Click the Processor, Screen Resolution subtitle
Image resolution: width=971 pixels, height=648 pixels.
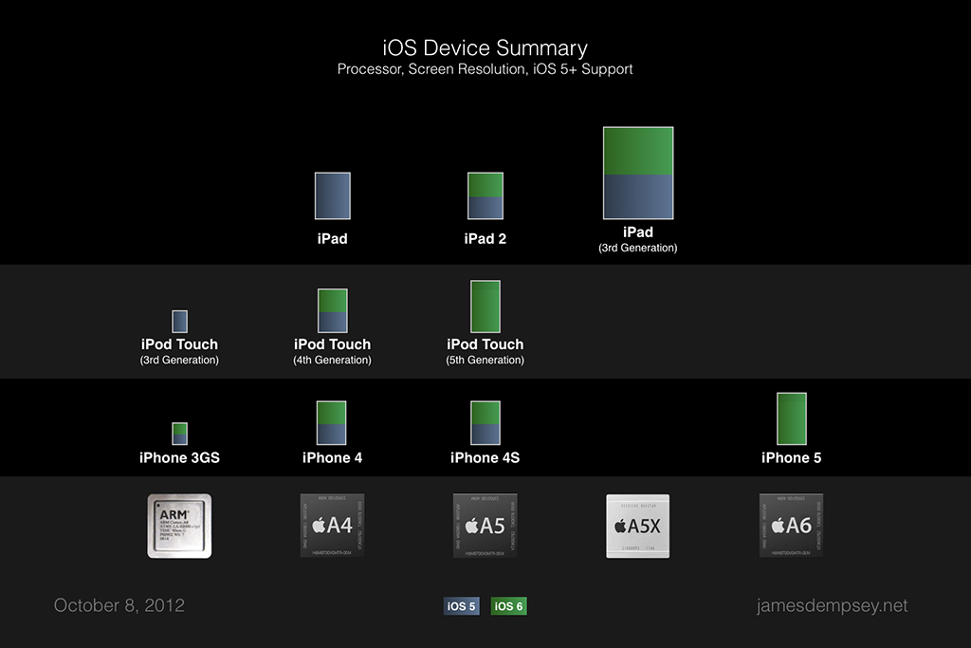pyautogui.click(x=485, y=68)
